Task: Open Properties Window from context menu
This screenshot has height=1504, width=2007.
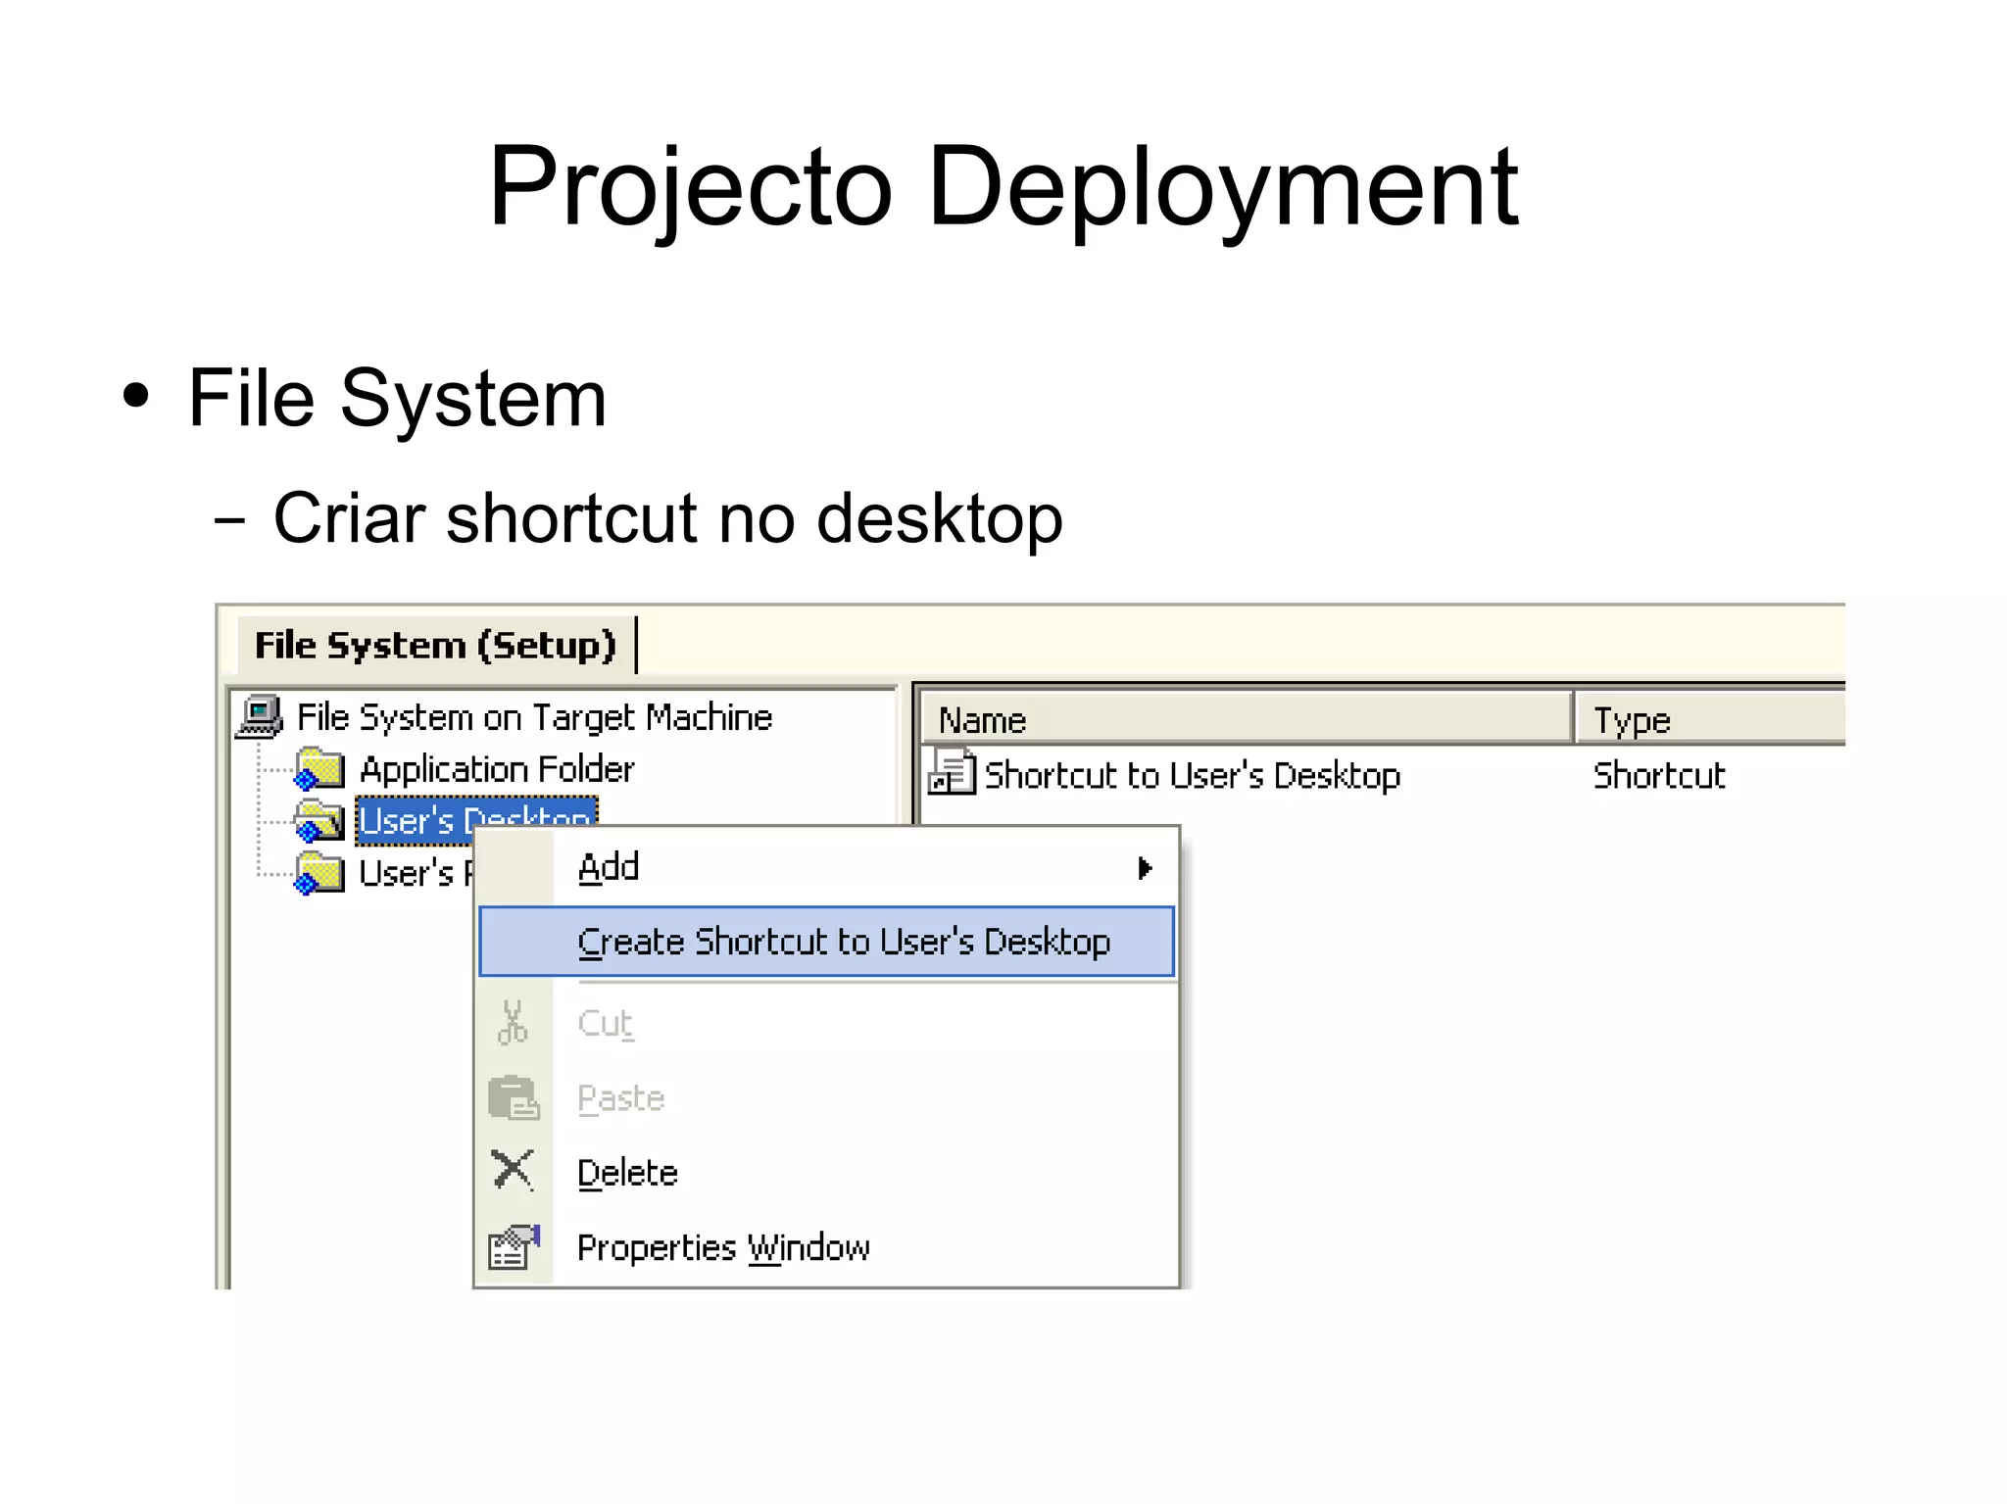Action: tap(827, 1247)
